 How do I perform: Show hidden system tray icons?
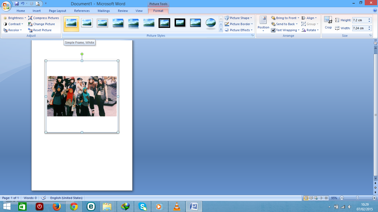tap(329, 207)
